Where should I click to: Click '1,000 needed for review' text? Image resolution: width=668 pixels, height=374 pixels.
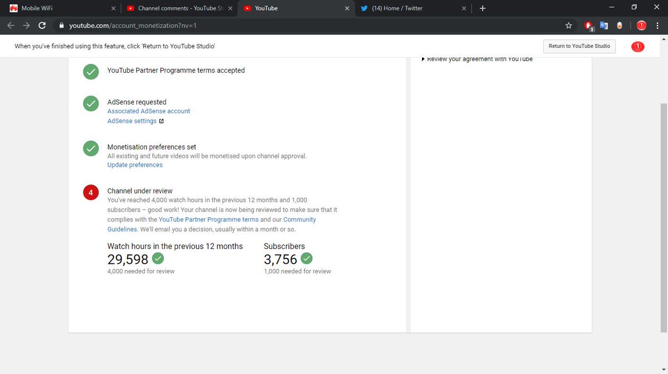click(x=297, y=271)
